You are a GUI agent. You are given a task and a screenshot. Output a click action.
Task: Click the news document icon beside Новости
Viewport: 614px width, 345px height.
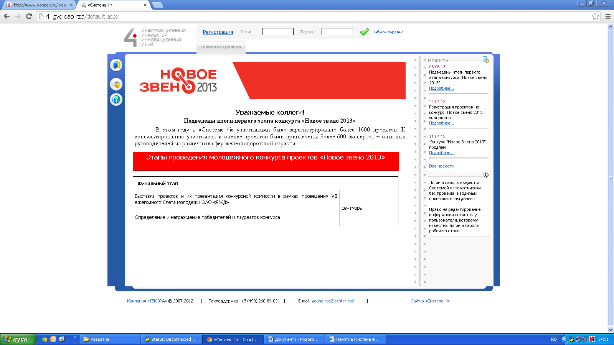click(x=485, y=59)
